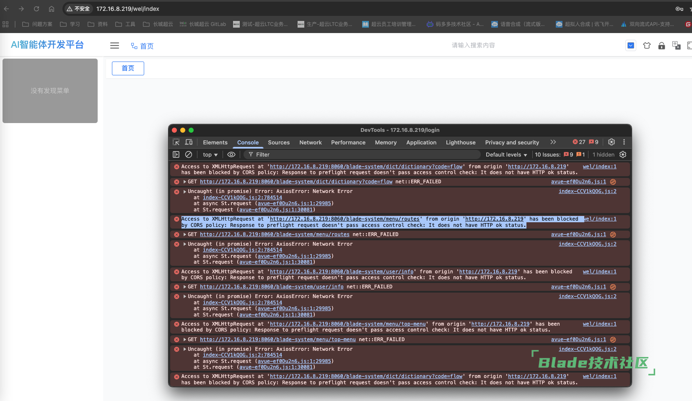This screenshot has width=692, height=401.
Task: Click the AI icon on dict/dictionary GET row
Action: pyautogui.click(x=613, y=182)
